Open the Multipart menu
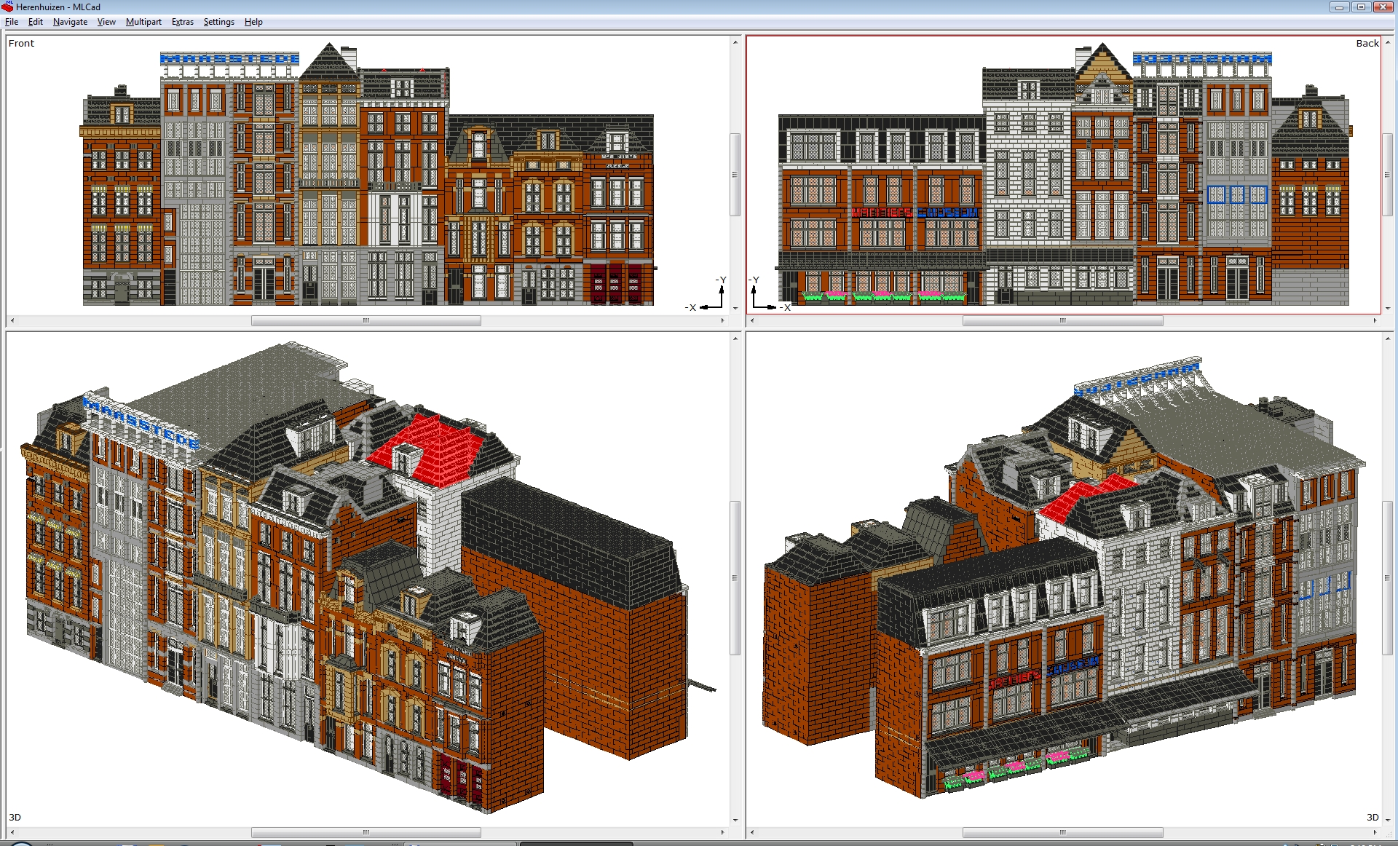 tap(143, 22)
